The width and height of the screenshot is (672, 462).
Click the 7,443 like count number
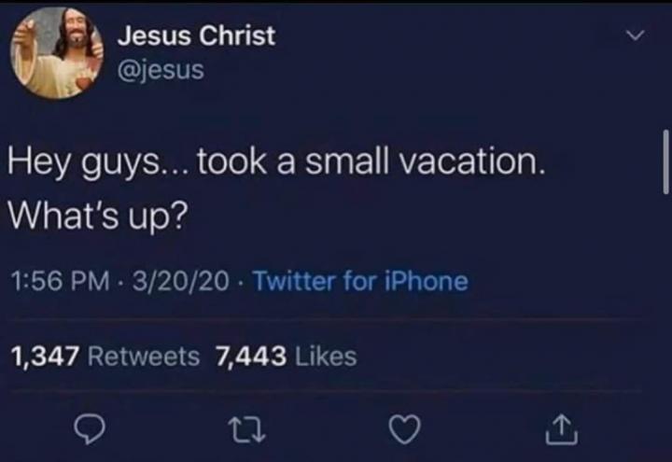click(x=251, y=357)
